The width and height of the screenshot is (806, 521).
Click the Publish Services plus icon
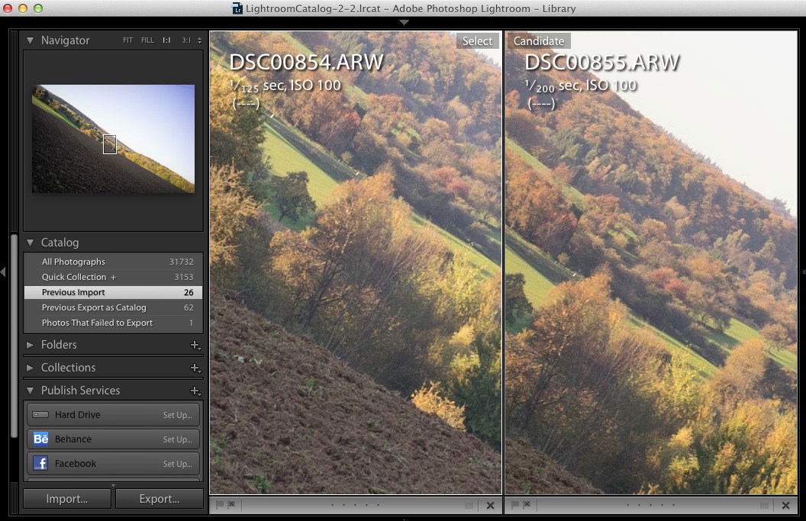click(x=195, y=391)
